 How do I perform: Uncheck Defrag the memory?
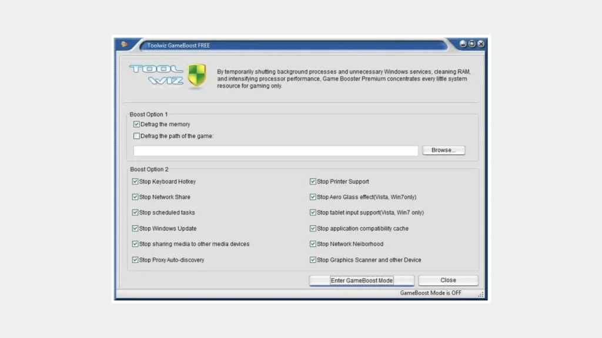pos(136,124)
